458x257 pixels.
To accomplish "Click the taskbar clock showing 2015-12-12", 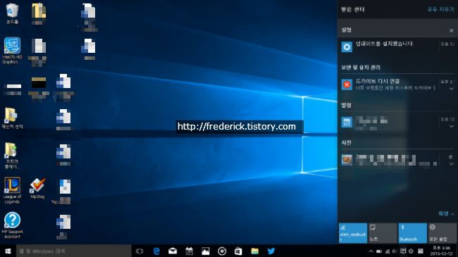I will pyautogui.click(x=441, y=251).
